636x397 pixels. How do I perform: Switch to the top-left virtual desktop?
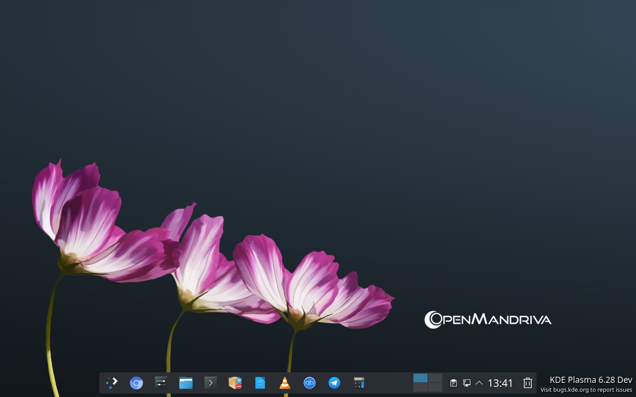(420, 378)
